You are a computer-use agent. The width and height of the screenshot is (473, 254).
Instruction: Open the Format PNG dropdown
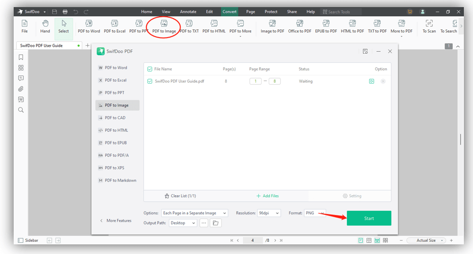tap(315, 213)
